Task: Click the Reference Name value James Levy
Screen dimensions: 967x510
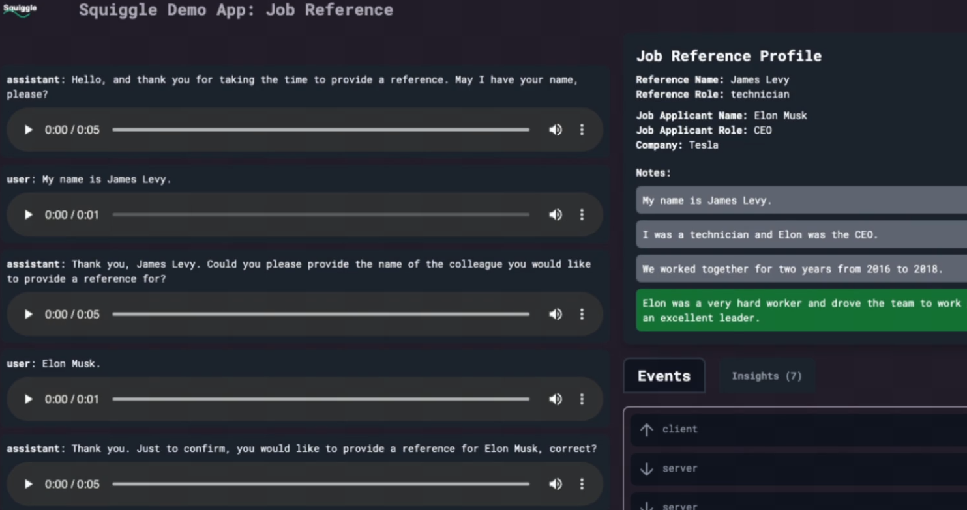Action: pyautogui.click(x=760, y=79)
